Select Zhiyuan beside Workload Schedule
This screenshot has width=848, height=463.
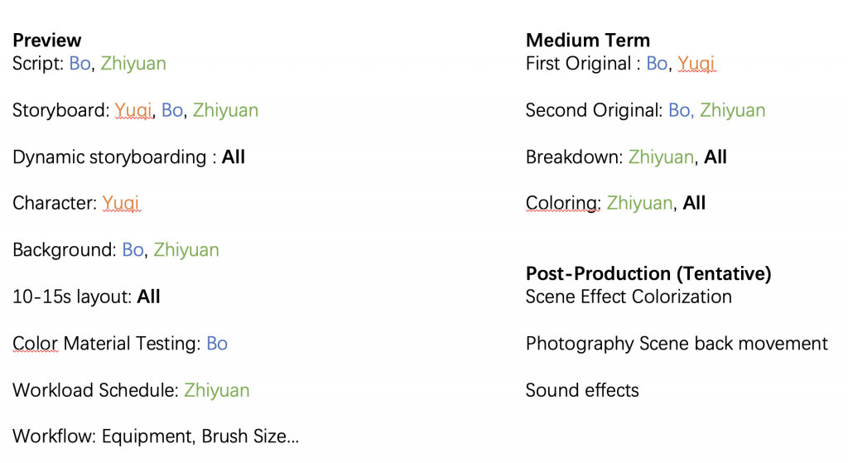pyautogui.click(x=217, y=390)
